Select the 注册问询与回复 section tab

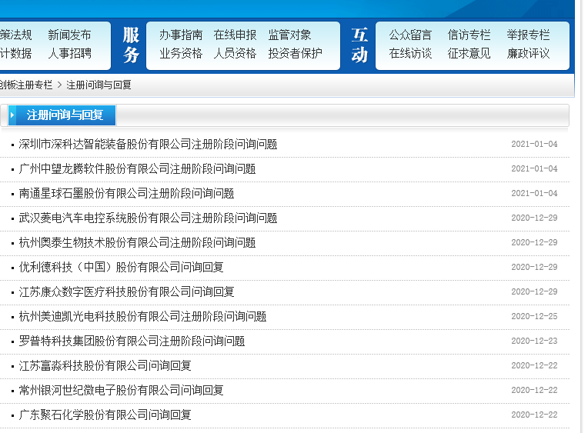point(62,115)
